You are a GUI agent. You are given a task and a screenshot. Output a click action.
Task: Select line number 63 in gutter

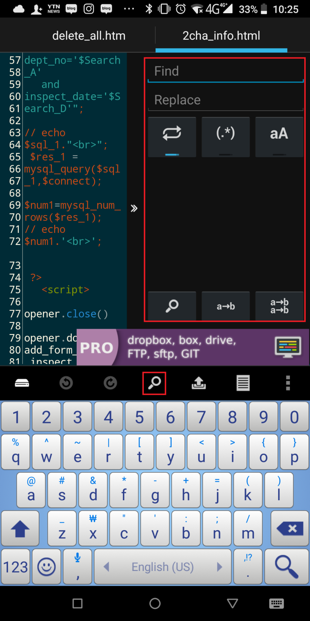[x=15, y=133]
